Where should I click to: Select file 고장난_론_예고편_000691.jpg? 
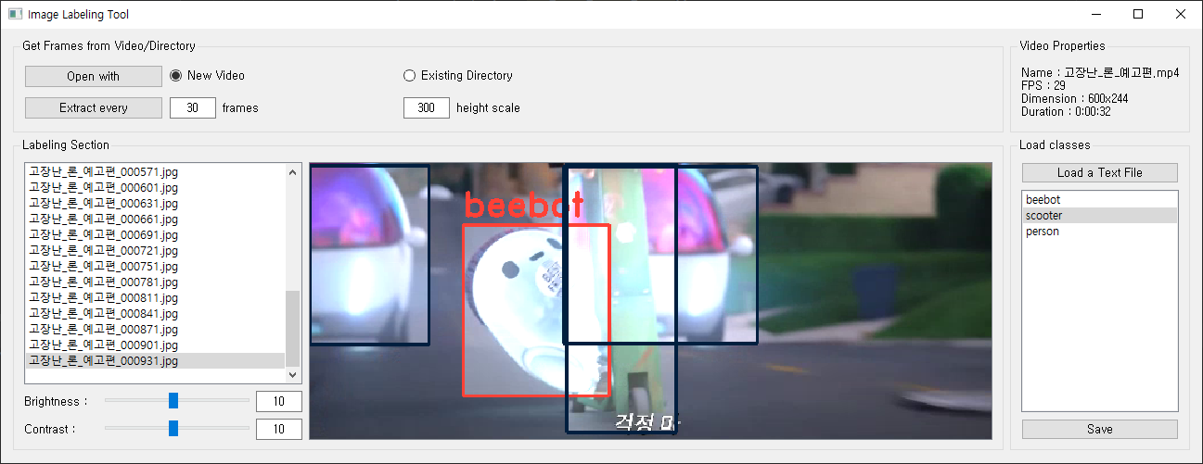pos(155,234)
